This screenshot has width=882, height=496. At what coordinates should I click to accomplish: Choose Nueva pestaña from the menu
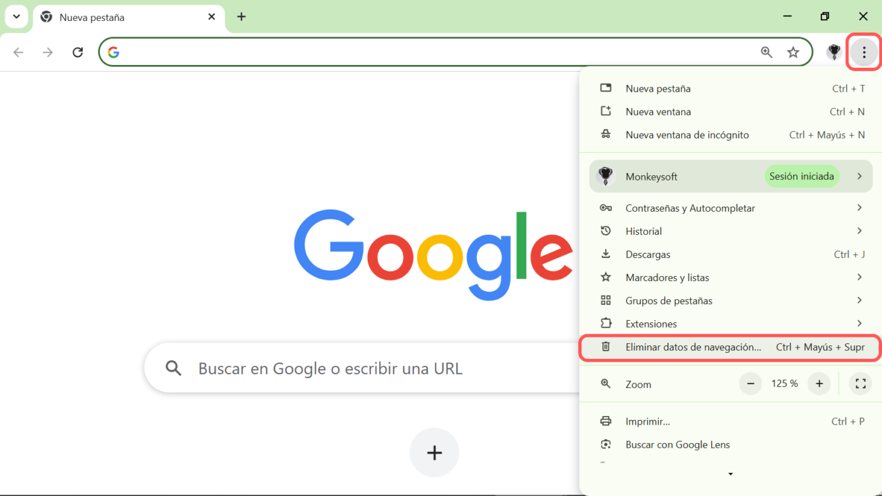click(x=731, y=88)
